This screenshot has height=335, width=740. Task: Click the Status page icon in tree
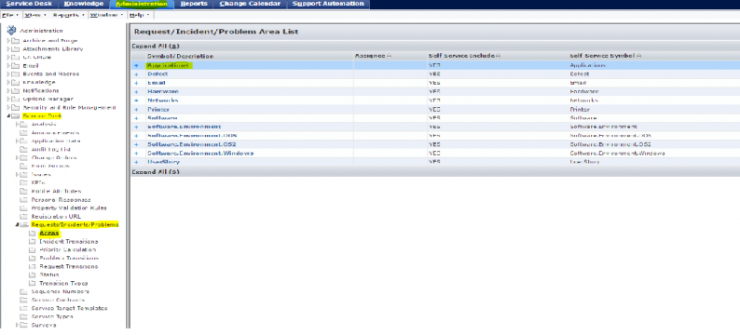[x=32, y=275]
